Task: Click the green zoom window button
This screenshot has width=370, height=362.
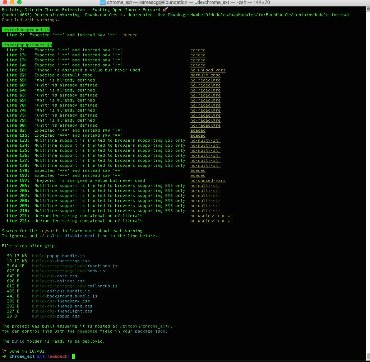Action: [19, 2]
